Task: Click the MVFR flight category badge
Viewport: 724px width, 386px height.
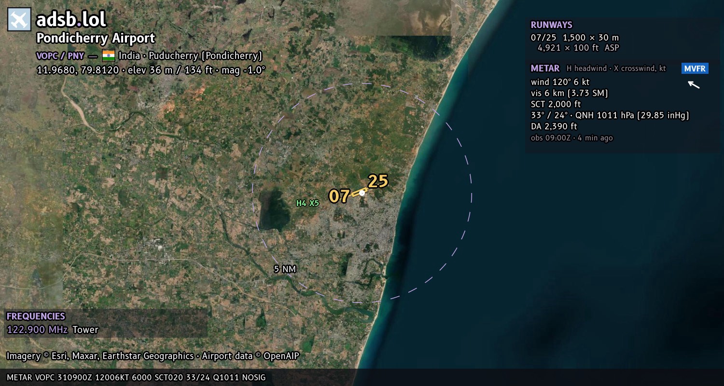Action: pos(695,69)
